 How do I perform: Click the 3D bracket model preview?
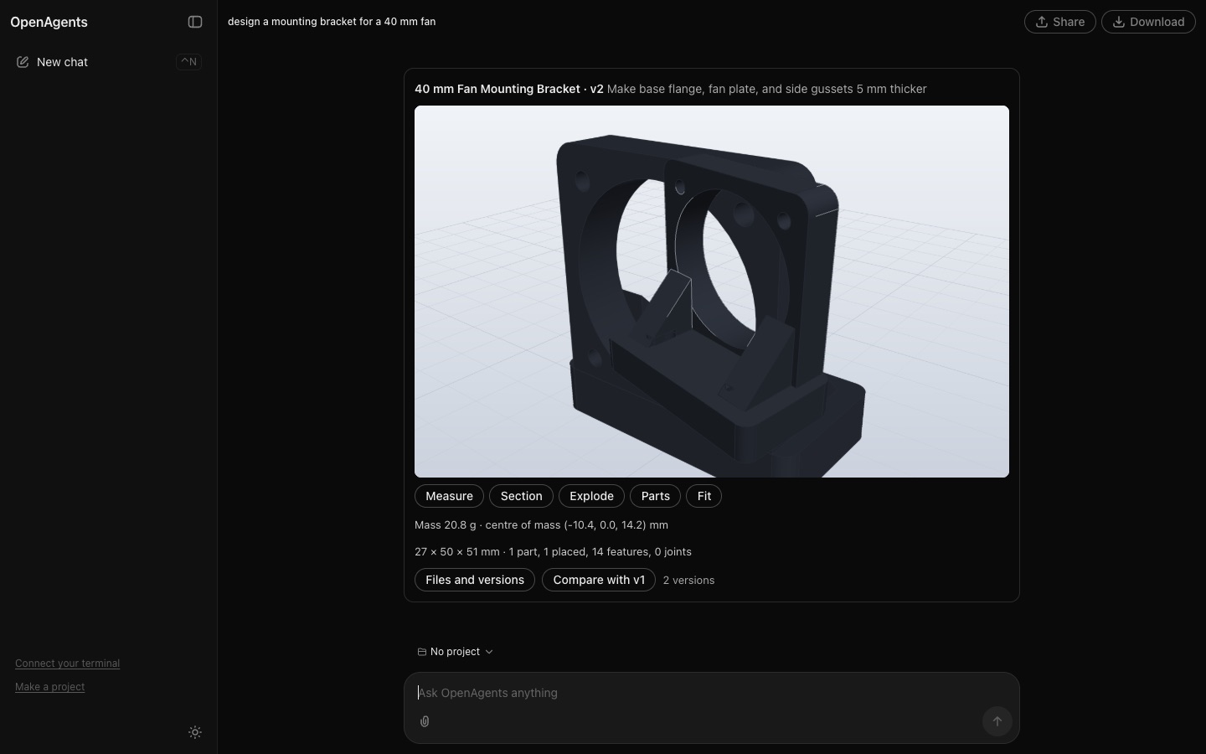(712, 292)
